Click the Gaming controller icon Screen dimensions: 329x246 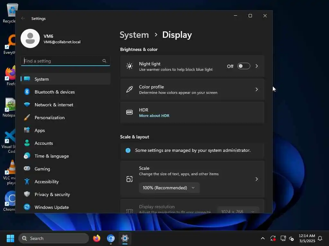click(27, 168)
